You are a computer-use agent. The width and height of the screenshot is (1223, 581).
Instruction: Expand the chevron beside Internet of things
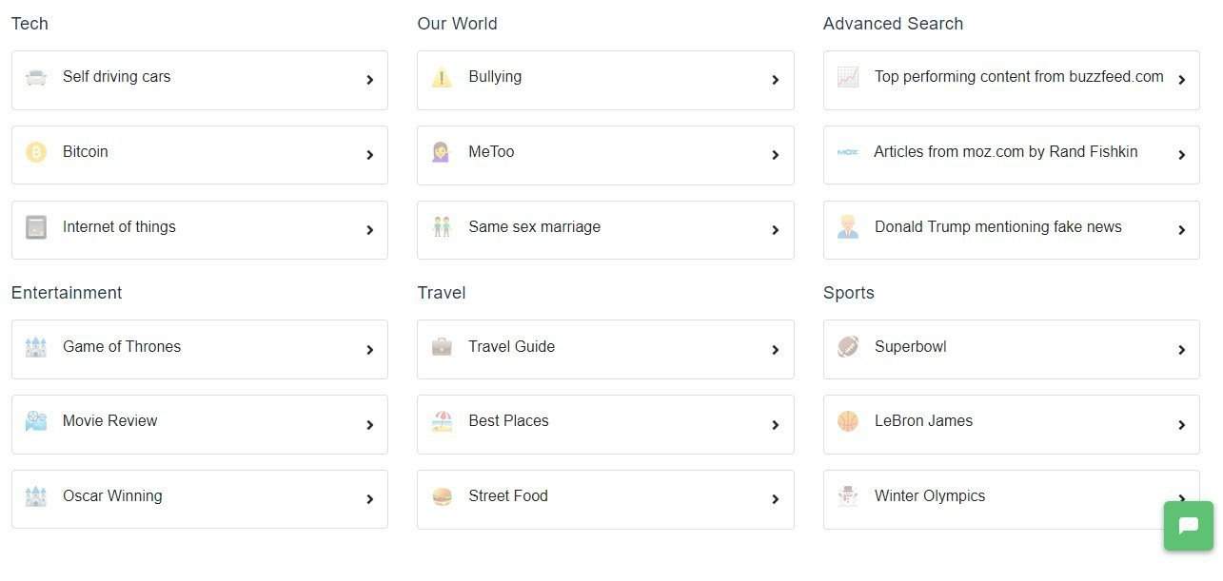(x=370, y=229)
